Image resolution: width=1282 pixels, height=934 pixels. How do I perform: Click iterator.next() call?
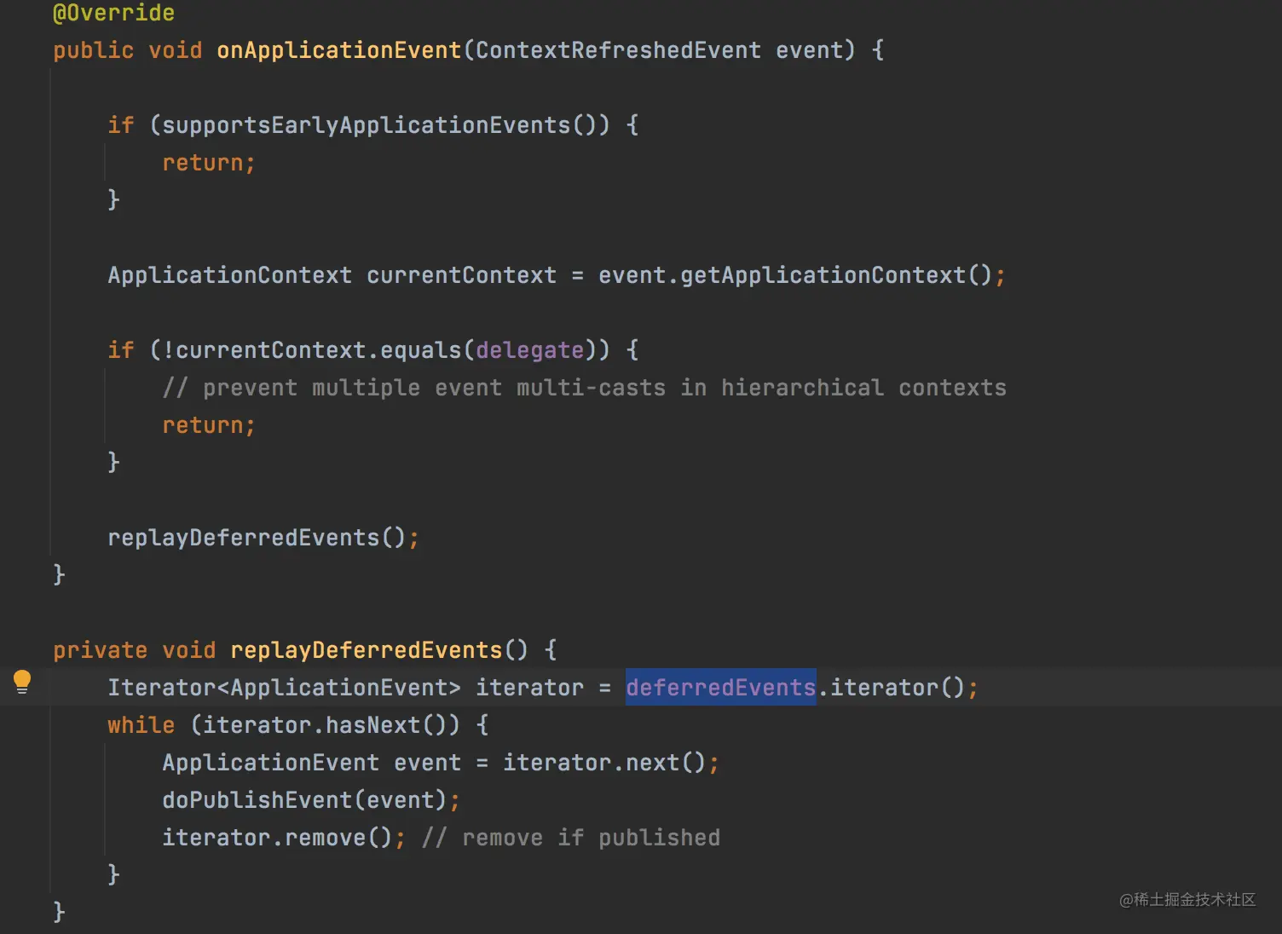point(604,763)
